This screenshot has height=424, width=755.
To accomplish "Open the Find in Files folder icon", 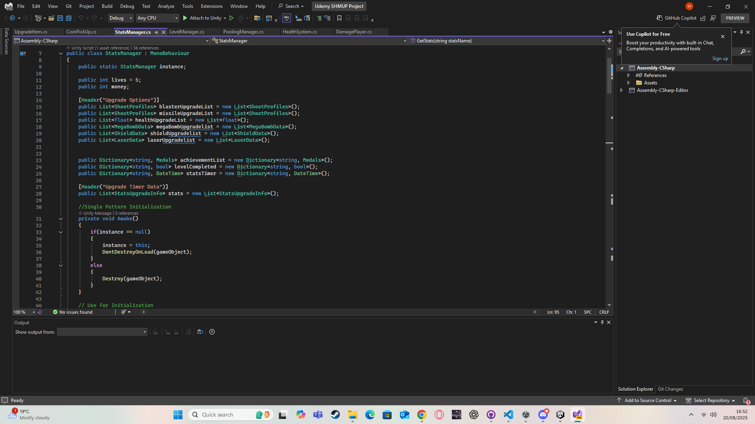I will coord(257,18).
